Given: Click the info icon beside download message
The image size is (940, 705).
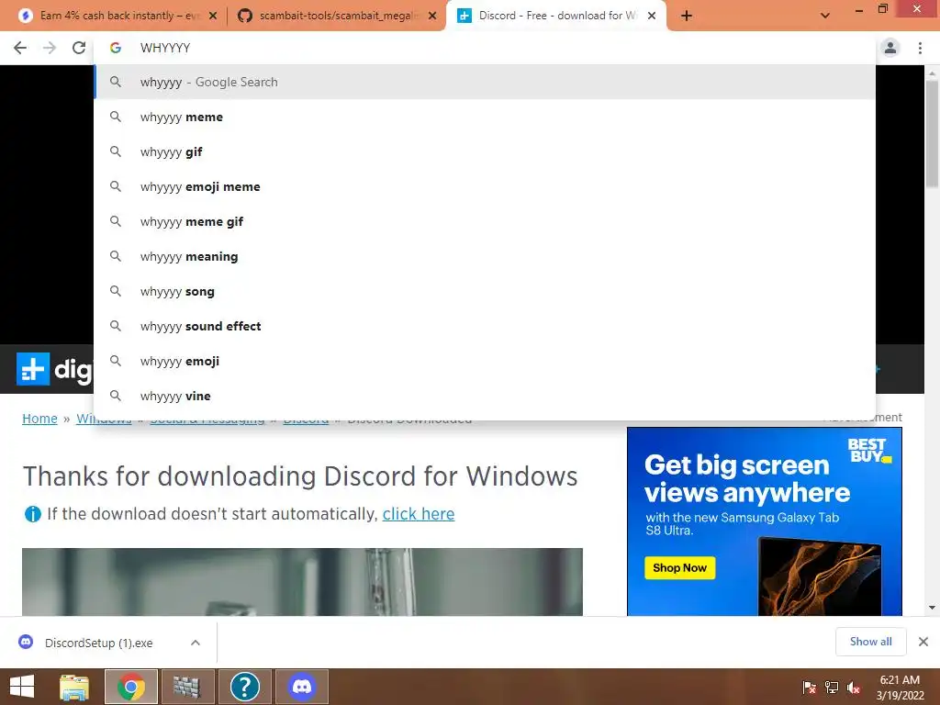Looking at the screenshot, I should (32, 514).
